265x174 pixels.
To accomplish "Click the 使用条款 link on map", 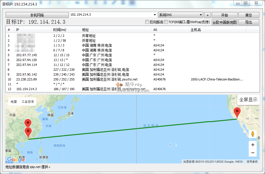I will point(252,162).
